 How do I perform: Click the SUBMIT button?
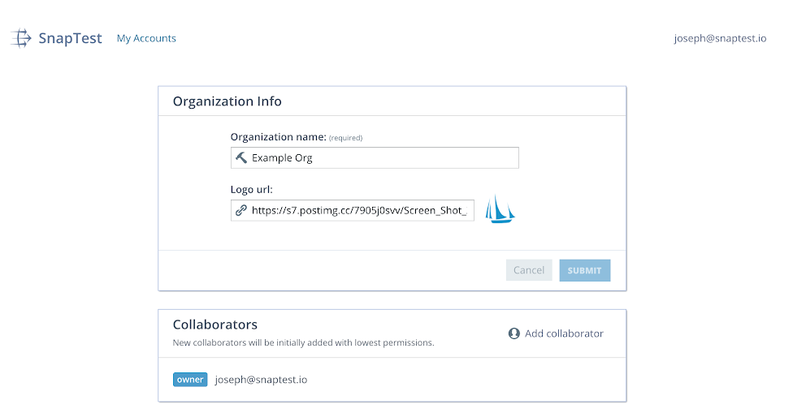(585, 270)
